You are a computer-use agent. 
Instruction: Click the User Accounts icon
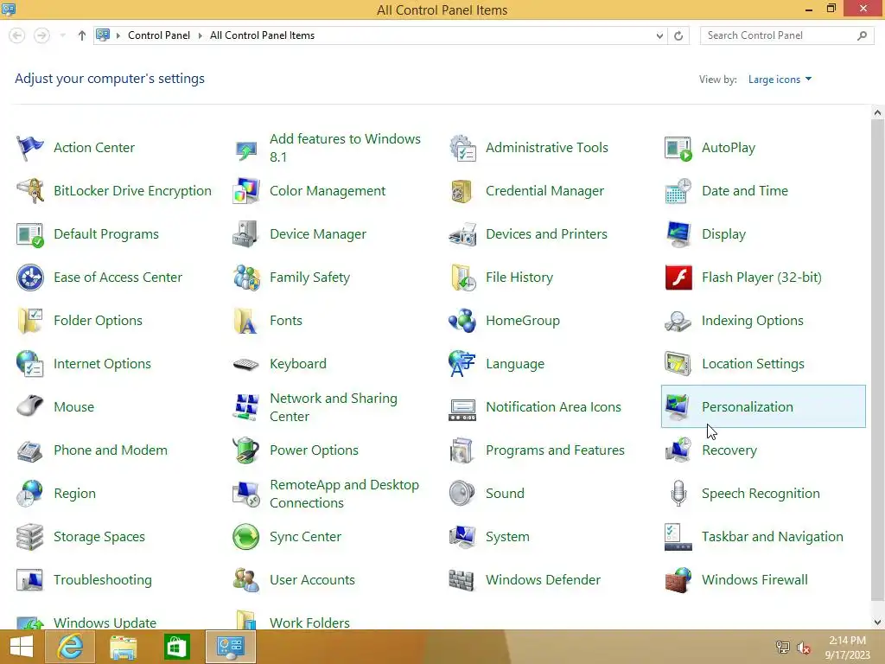(246, 580)
